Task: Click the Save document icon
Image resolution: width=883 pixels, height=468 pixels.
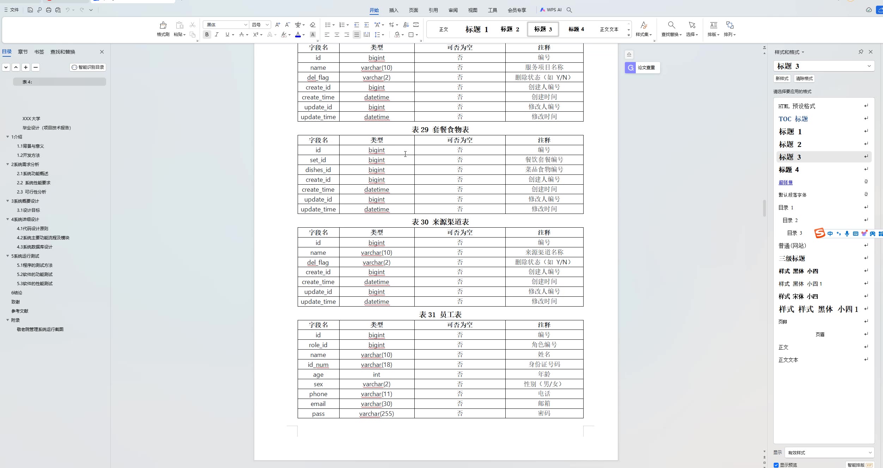Action: (x=30, y=10)
